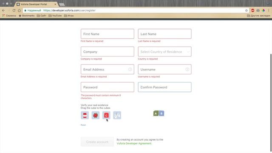Click 'Country is required' error text

pos(148,59)
